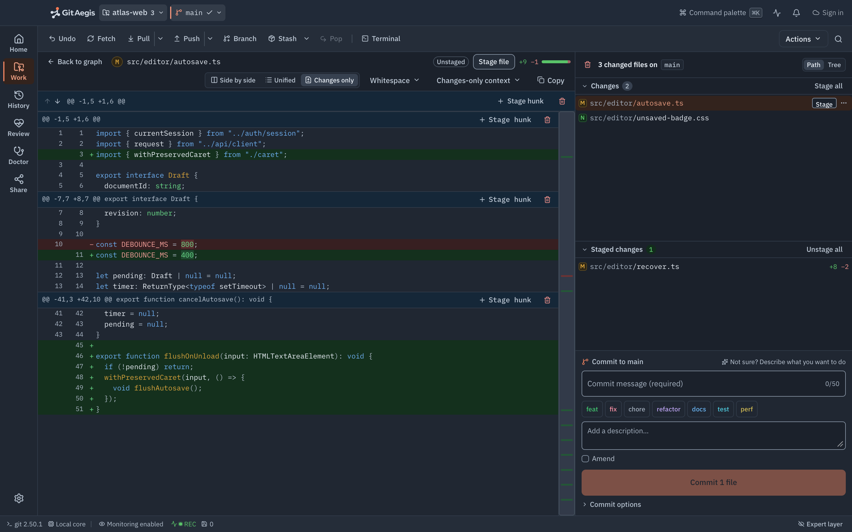Focus the Commit message field

[x=714, y=384]
